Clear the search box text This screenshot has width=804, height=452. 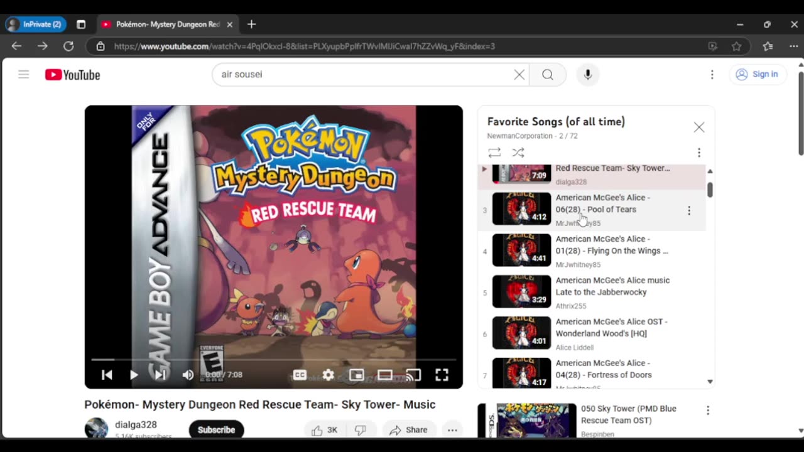(519, 75)
